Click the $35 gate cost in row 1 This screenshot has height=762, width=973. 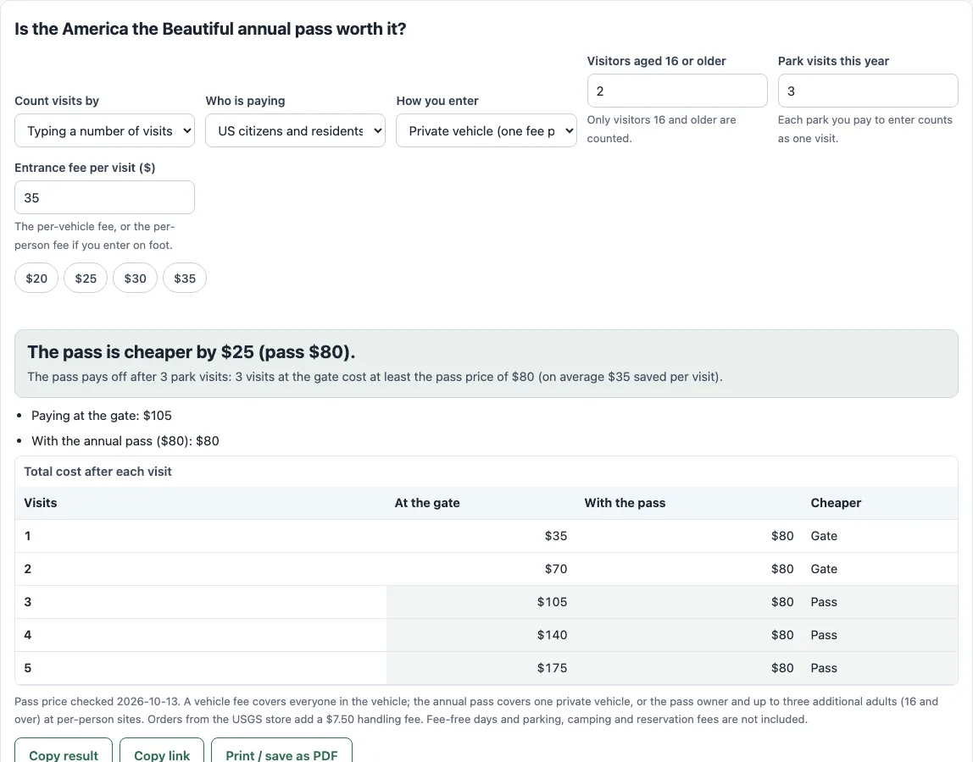pyautogui.click(x=556, y=536)
